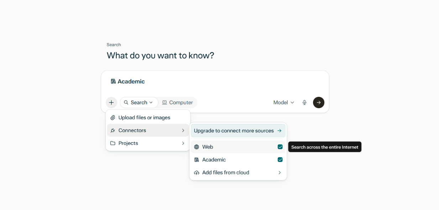The height and width of the screenshot is (210, 439).
Task: Click the Search breadcrumb label
Action: point(114,45)
